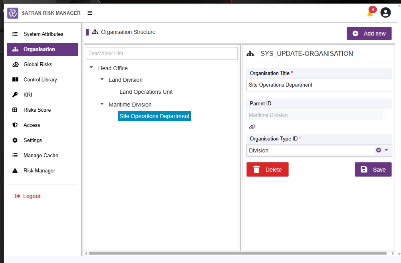401x263 pixels.
Task: Open the user profile avatar icon
Action: tap(385, 12)
